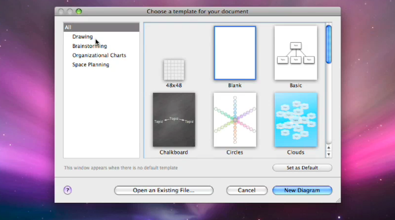Click the scroll up arrow in template list
Viewport: 395px width, 220px height.
[329, 147]
